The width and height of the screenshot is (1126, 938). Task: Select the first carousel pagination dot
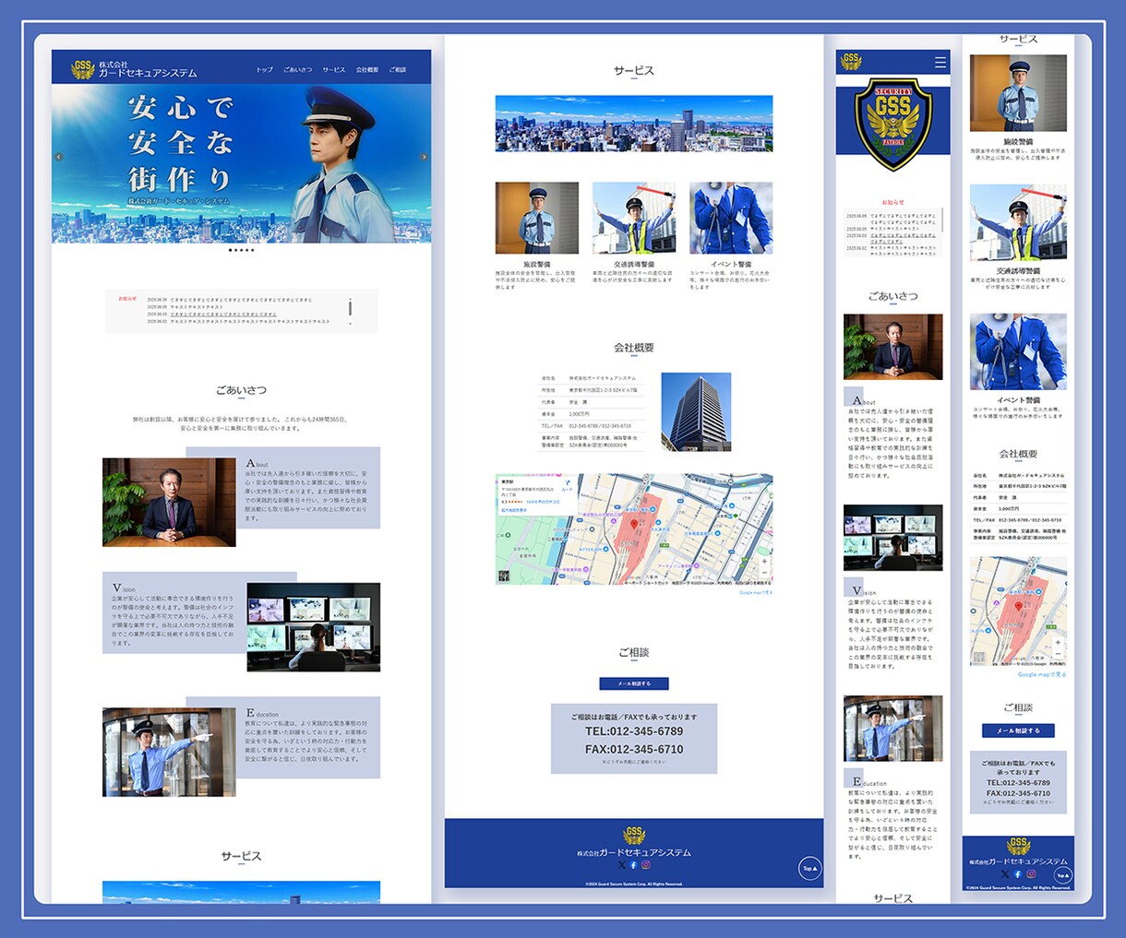[230, 250]
